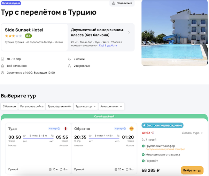The width and height of the screenshot is (209, 176).
Task: Open 'Детали тура' details
Action: pos(192,133)
